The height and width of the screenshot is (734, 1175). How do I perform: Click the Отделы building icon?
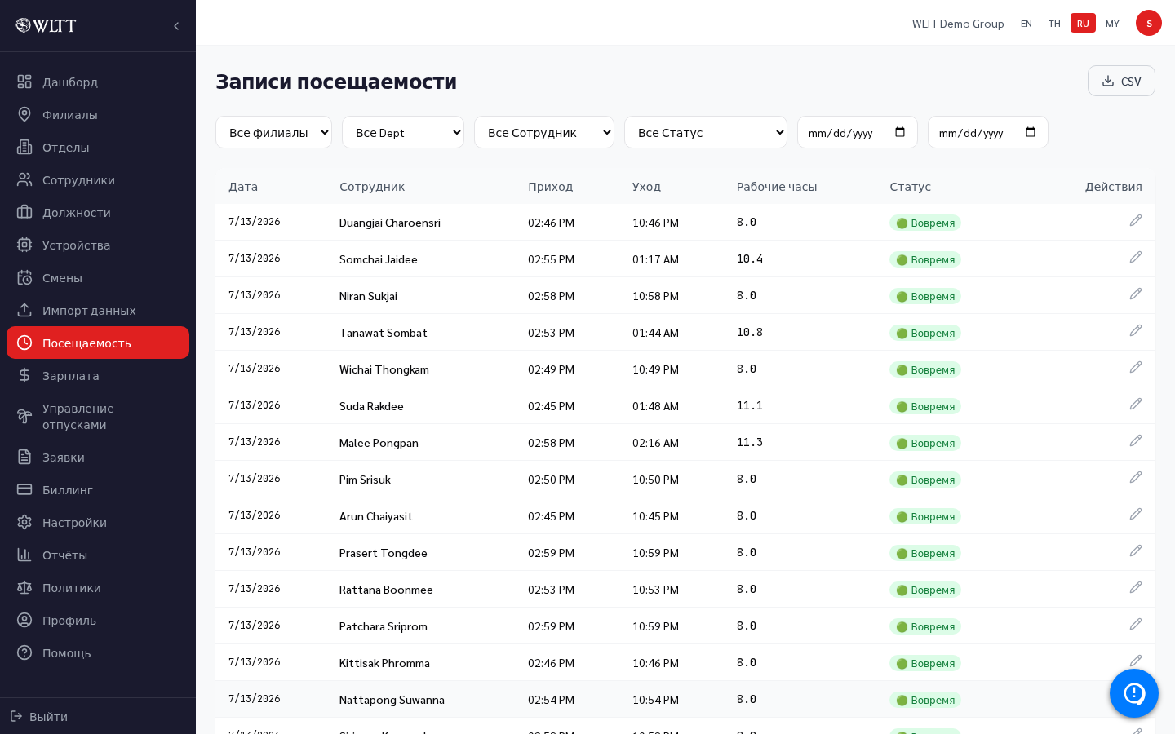coord(24,147)
